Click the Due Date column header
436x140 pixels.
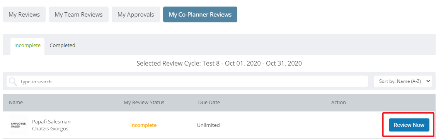point(209,103)
